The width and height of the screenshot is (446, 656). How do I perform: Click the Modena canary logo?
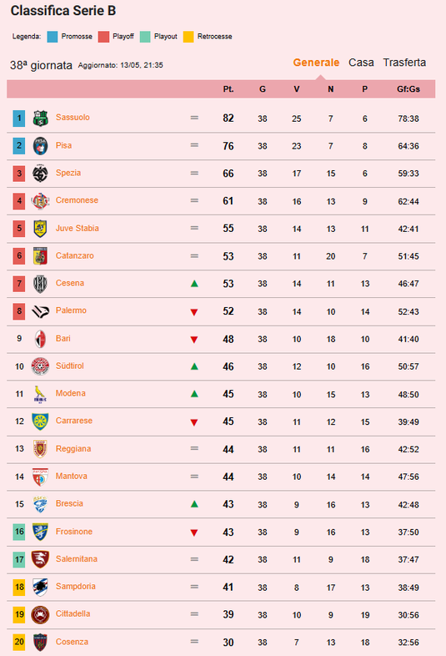tap(40, 394)
